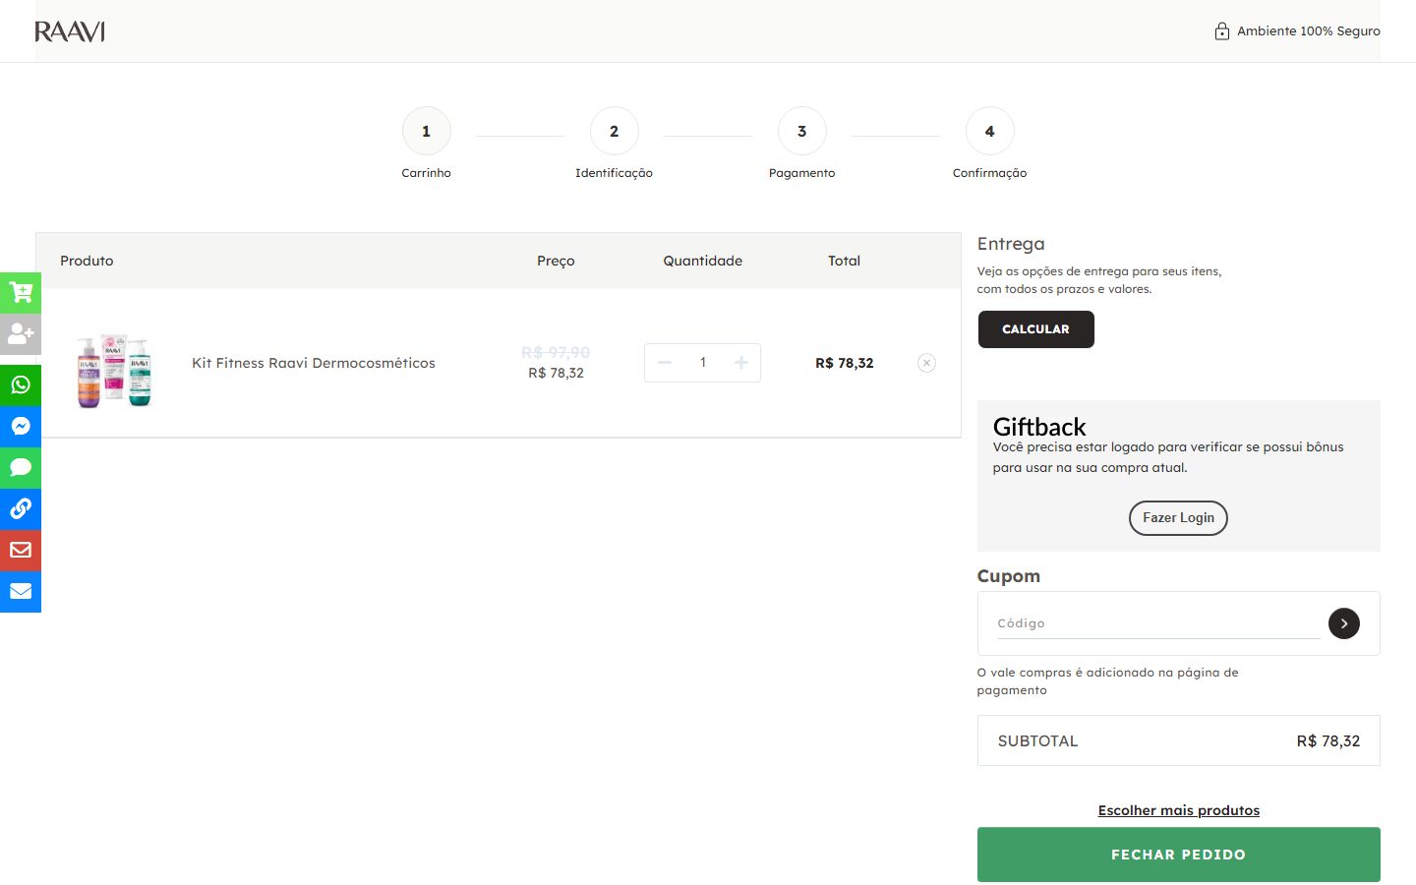Click the blue envelope mail sidebar icon
The height and width of the screenshot is (885, 1416).
(x=21, y=591)
